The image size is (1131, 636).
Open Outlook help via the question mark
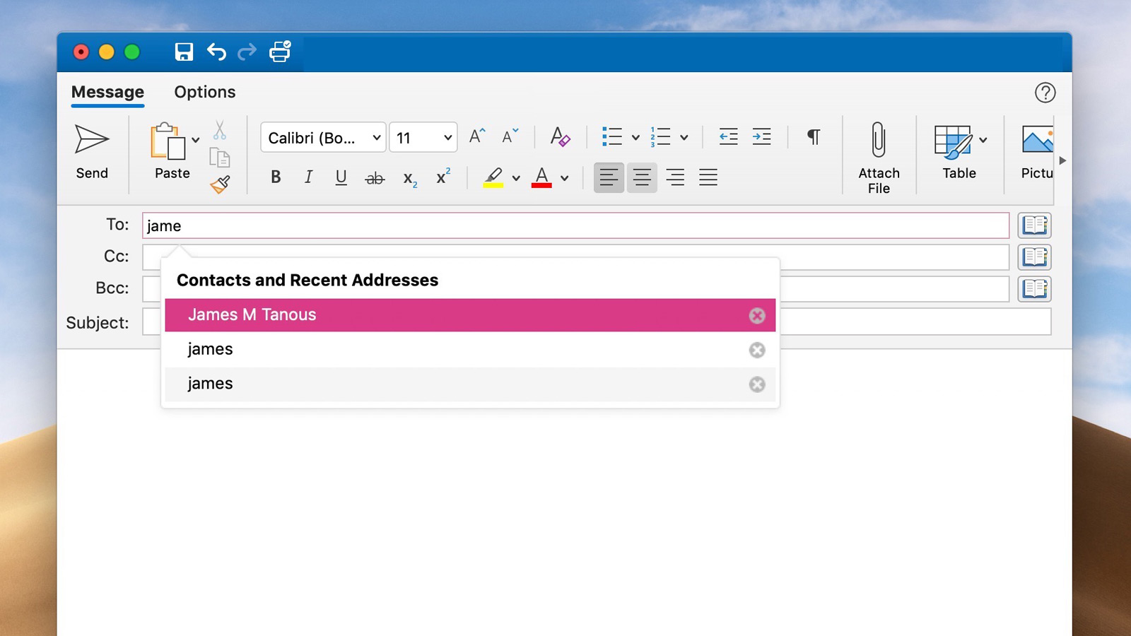tap(1045, 93)
